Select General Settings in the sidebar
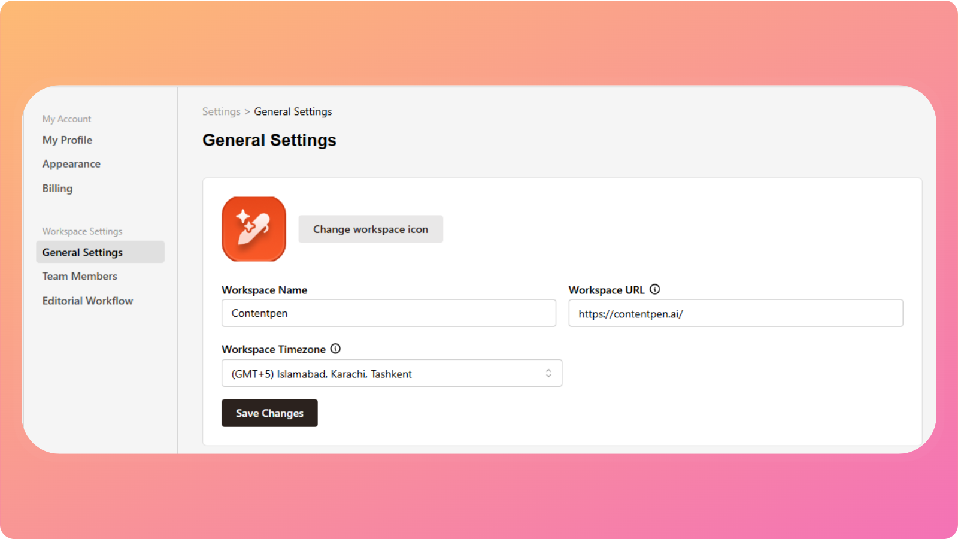This screenshot has width=958, height=539. (x=83, y=252)
